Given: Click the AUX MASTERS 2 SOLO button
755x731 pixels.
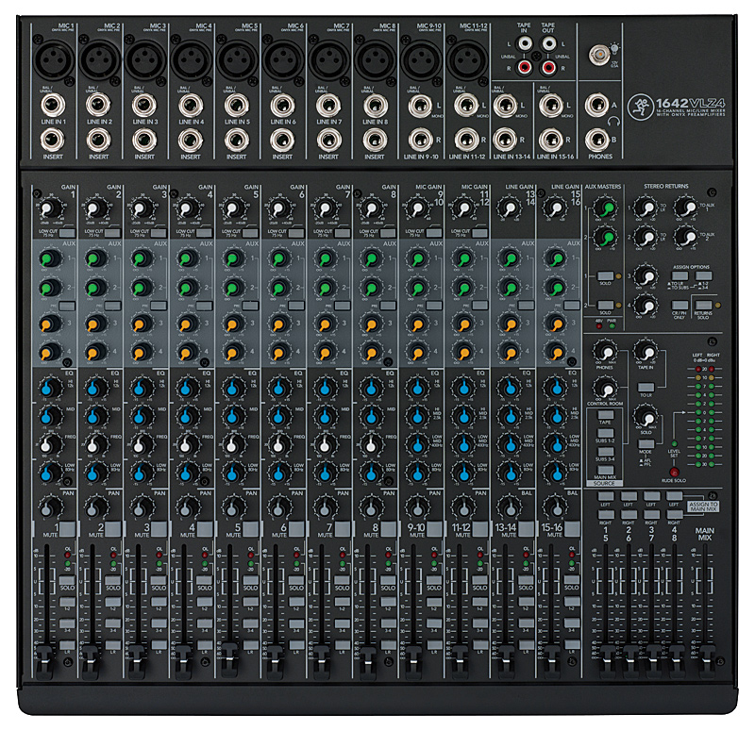Looking at the screenshot, I should pos(605,305).
